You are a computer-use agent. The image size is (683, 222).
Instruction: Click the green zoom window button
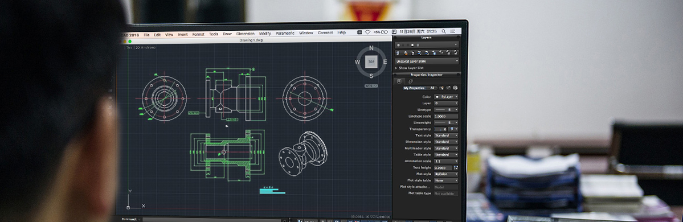[129, 42]
